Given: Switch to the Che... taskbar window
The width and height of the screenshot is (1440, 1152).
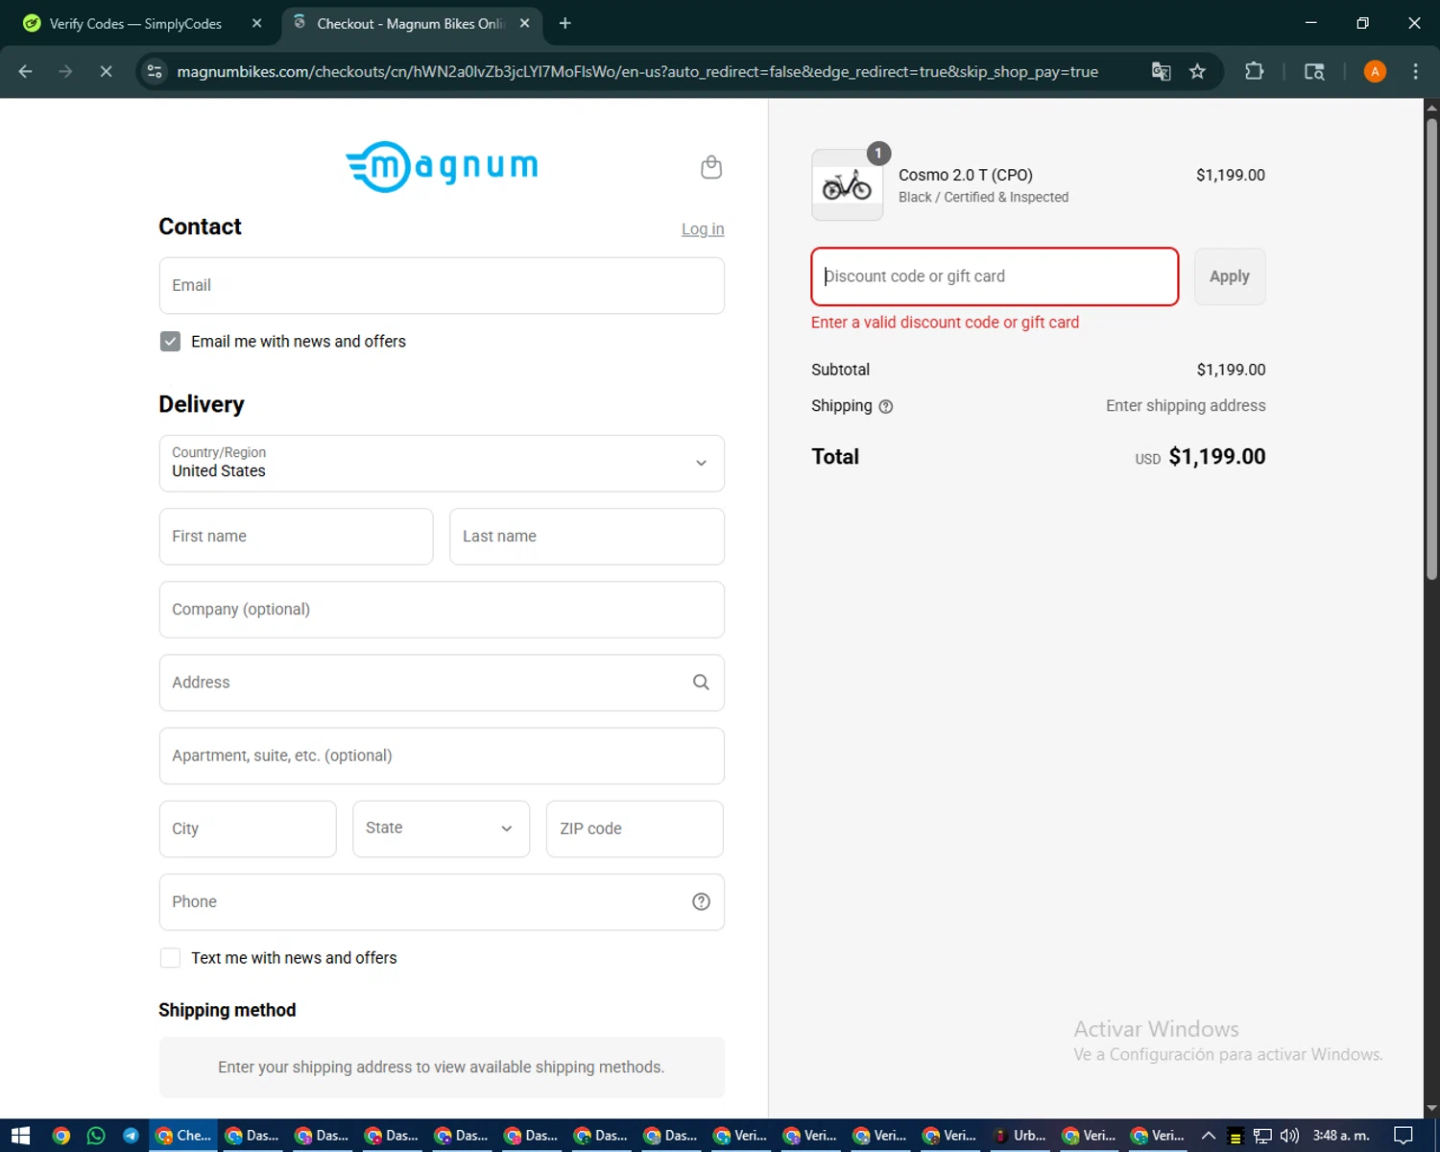Looking at the screenshot, I should pos(183,1136).
